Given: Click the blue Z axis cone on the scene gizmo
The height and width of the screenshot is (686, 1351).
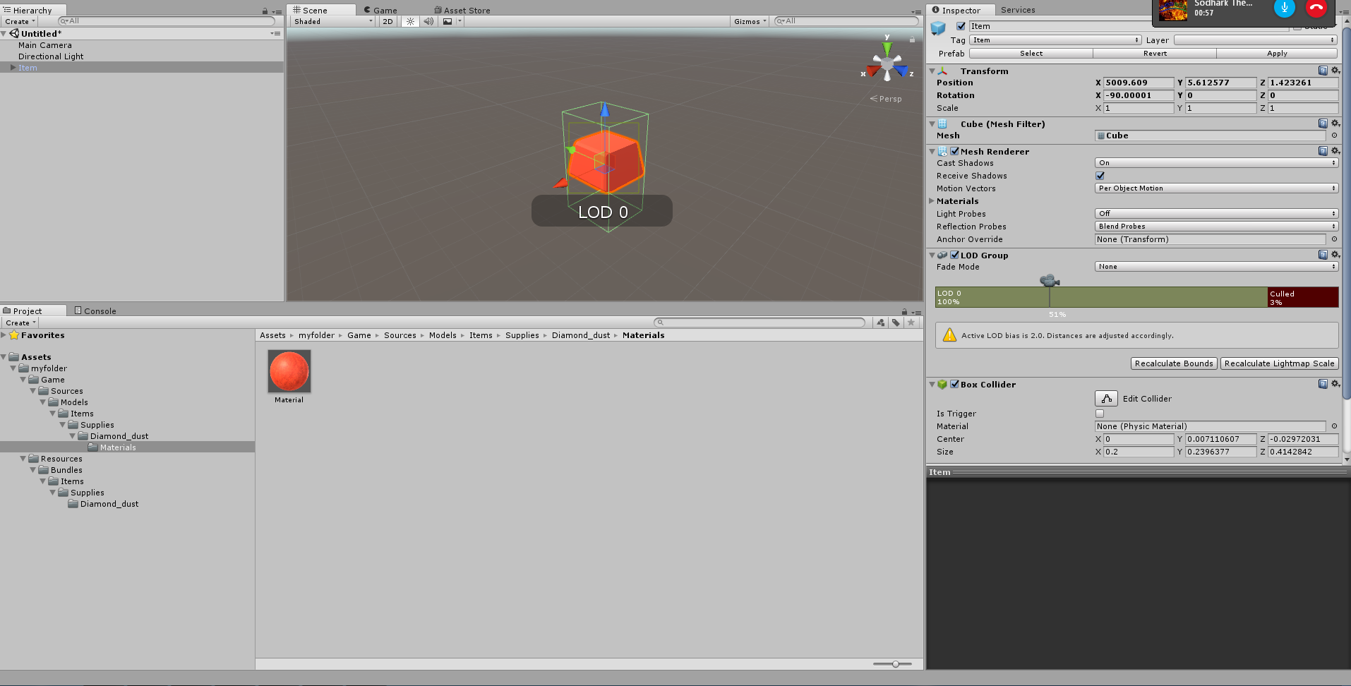Looking at the screenshot, I should [x=901, y=71].
